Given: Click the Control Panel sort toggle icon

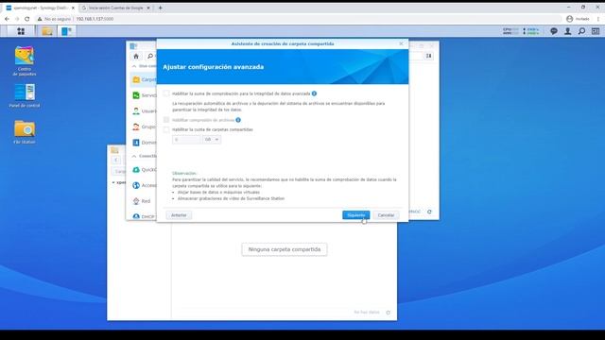Looking at the screenshot, I should coord(428,56).
